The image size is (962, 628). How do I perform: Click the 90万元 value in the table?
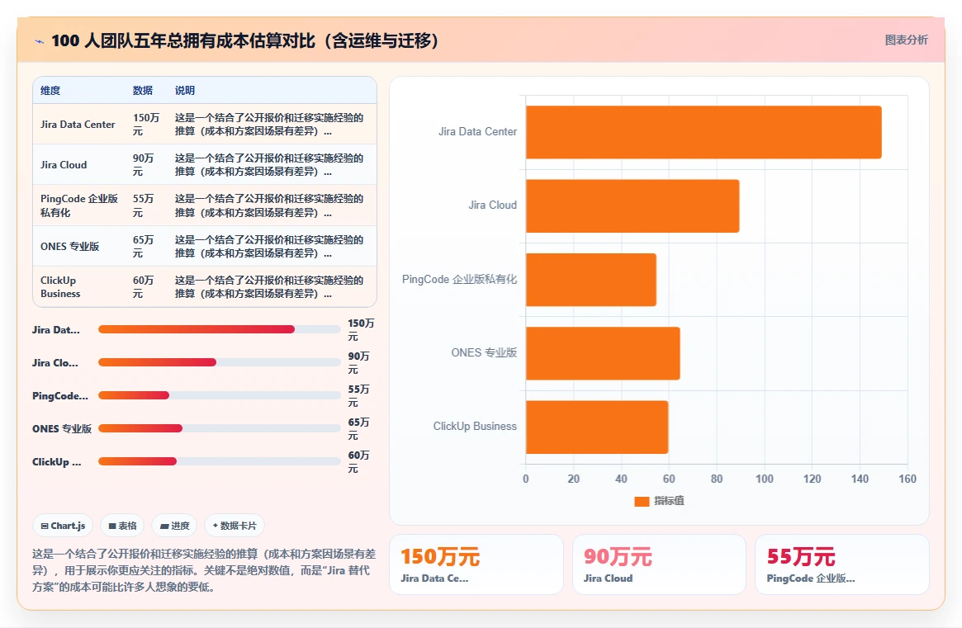point(144,165)
